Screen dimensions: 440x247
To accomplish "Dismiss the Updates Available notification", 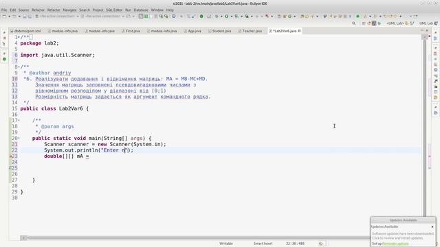I will (x=432, y=226).
